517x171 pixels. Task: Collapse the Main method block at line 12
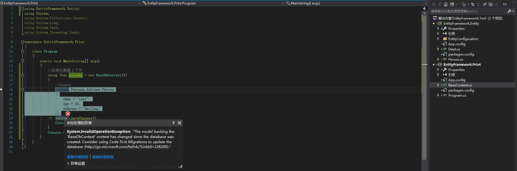point(23,61)
